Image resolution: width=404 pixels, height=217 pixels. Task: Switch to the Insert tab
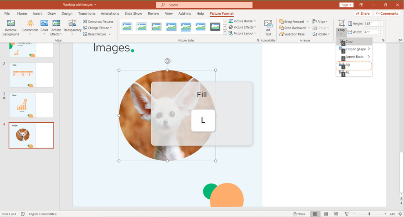(37, 13)
